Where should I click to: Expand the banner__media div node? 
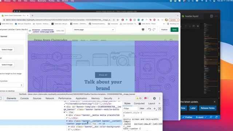click(x=67, y=115)
